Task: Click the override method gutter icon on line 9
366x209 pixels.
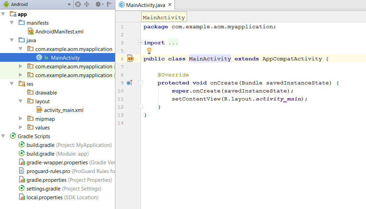Action: [129, 83]
